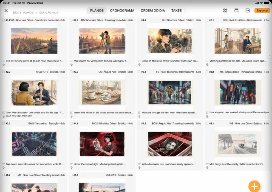
Task: Click the battery icon in the status bar
Action: (266, 3)
